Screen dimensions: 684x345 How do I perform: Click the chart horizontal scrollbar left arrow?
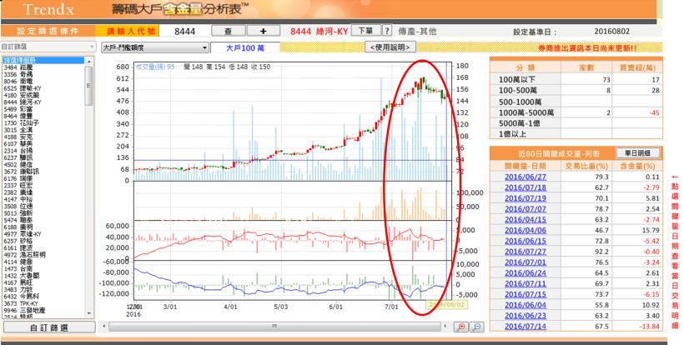[x=103, y=326]
